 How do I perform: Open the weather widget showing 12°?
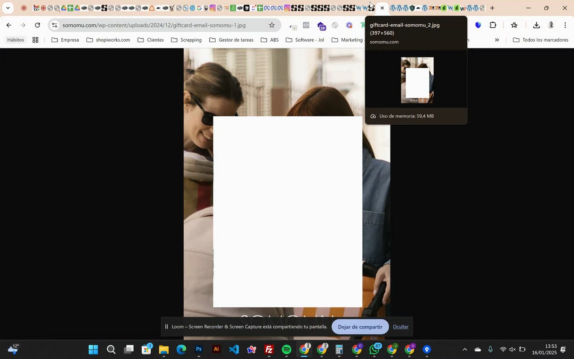click(13, 349)
